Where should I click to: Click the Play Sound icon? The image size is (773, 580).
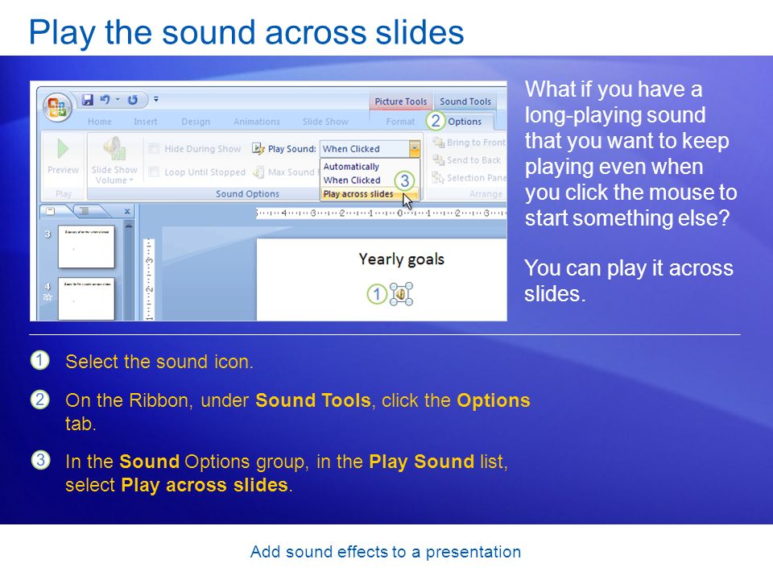pos(258,148)
